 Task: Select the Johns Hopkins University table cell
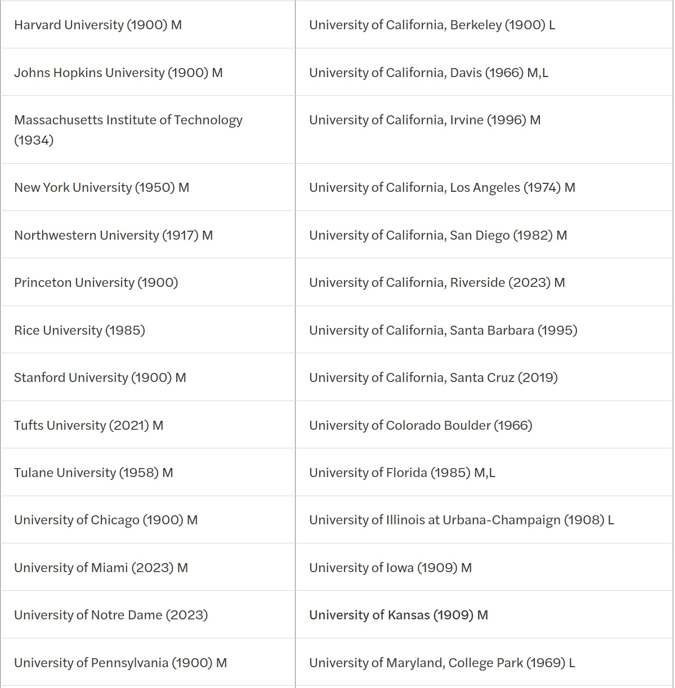coord(118,73)
